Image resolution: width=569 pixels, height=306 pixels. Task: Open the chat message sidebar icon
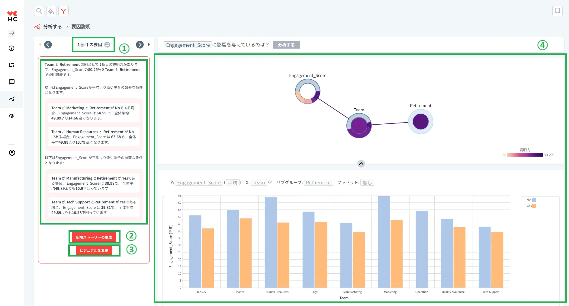[12, 82]
